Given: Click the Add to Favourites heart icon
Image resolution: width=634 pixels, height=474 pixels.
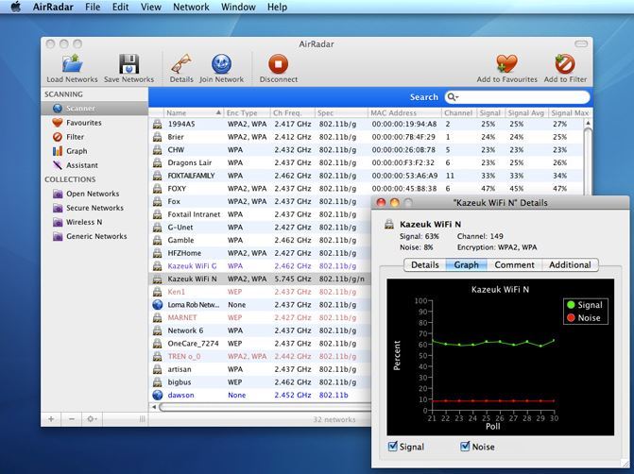Looking at the screenshot, I should click(x=506, y=64).
